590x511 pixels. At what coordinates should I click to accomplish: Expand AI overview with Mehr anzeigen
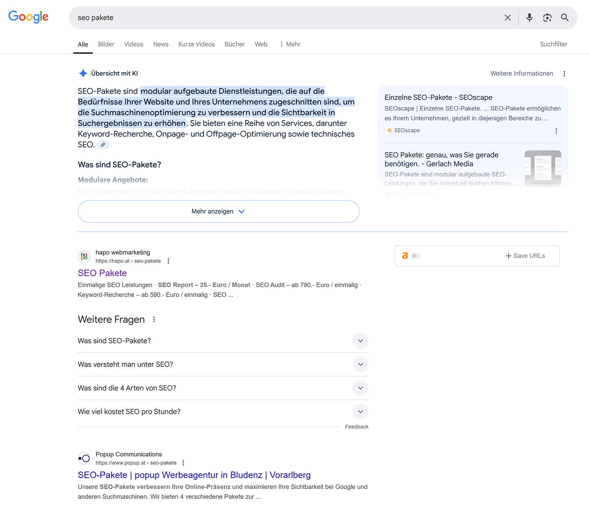click(x=219, y=211)
